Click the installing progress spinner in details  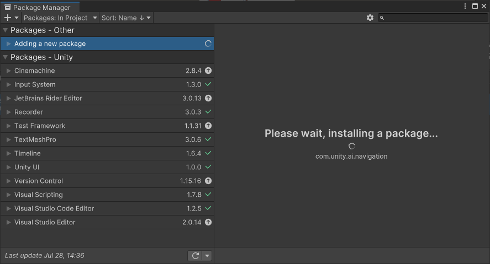(351, 146)
